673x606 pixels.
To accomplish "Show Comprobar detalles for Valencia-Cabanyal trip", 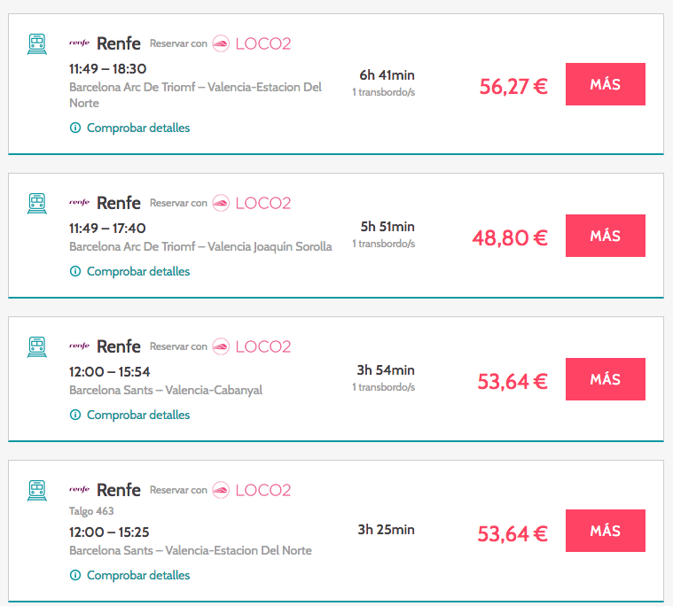I will tap(137, 415).
